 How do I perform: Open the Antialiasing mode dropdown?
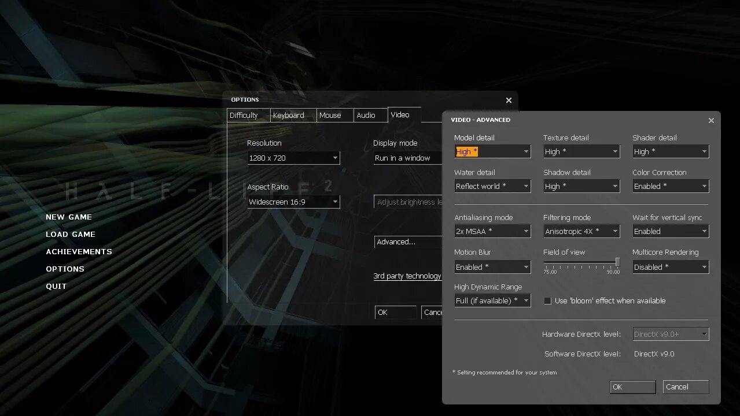492,231
